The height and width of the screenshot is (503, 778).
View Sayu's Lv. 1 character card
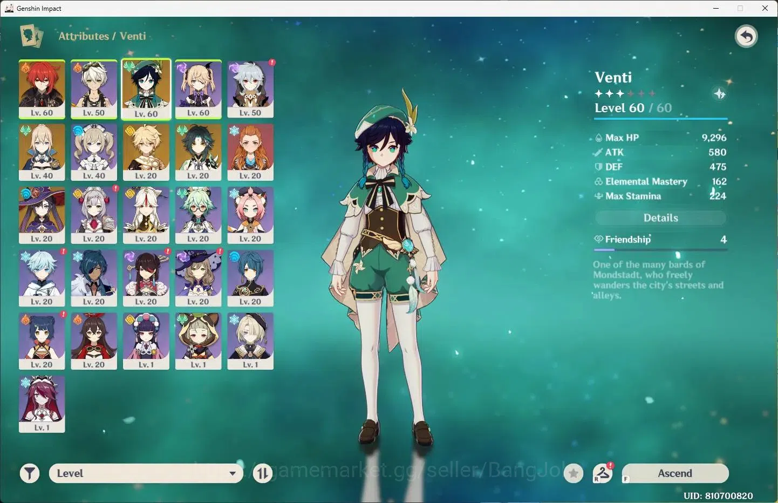tap(198, 341)
